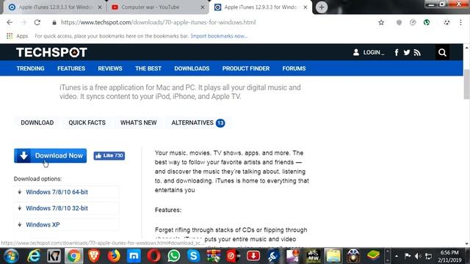Click the blue Download Now button
The height and width of the screenshot is (264, 470).
coord(51,155)
